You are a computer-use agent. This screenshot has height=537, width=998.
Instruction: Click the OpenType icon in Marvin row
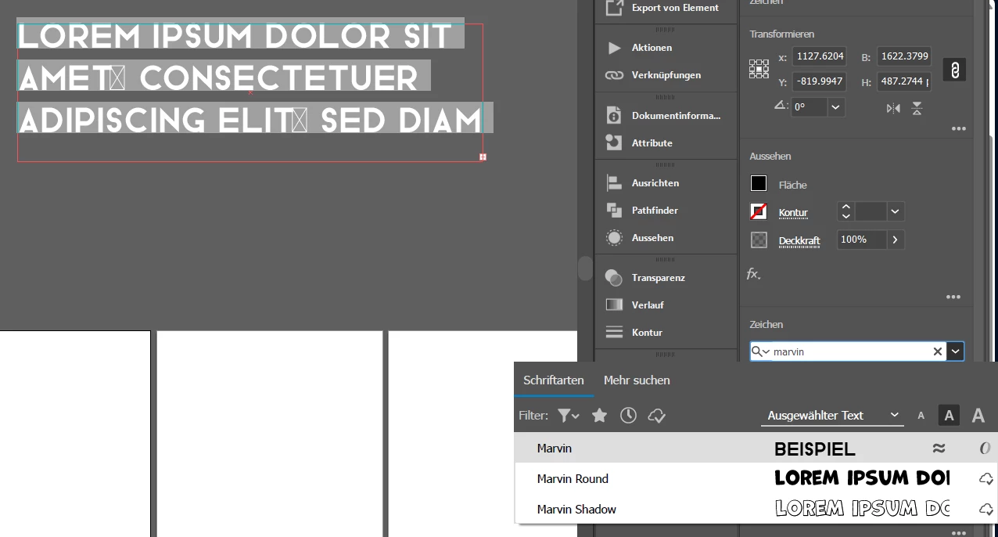coord(985,449)
